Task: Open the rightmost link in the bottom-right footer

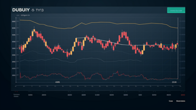Action: point(181,101)
